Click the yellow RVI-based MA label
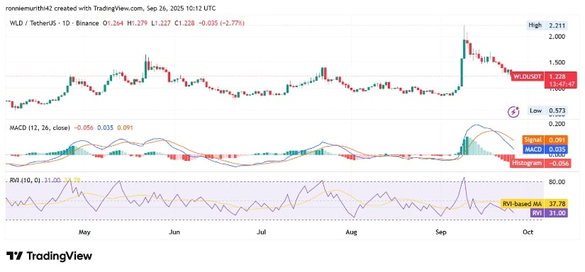The height and width of the screenshot is (272, 585). pos(534,203)
